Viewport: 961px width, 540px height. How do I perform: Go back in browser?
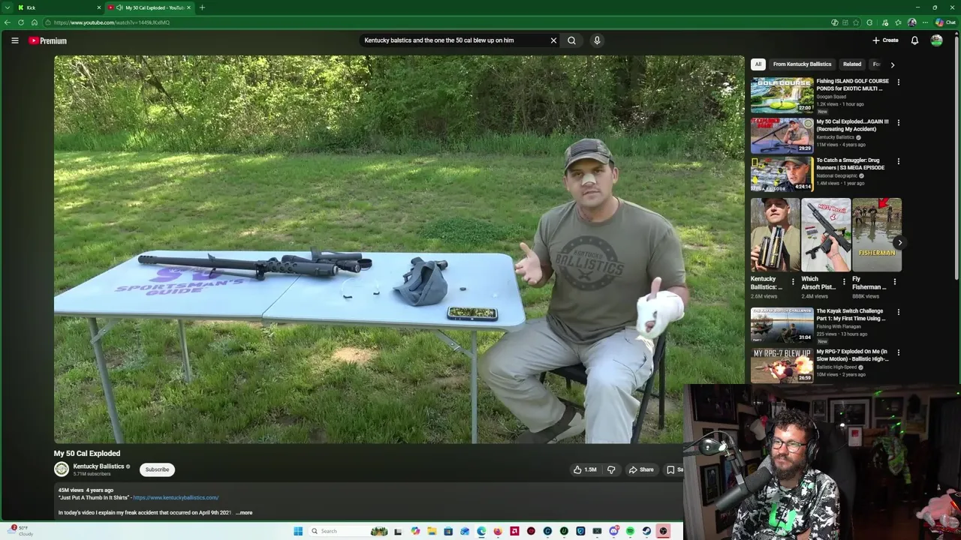(8, 22)
